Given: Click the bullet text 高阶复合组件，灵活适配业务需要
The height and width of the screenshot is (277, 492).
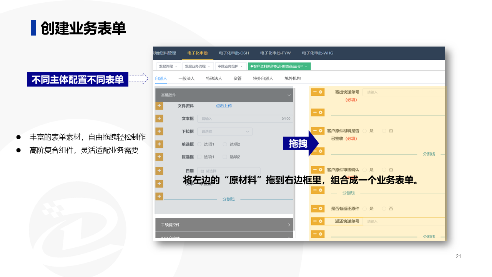Looking at the screenshot, I should click(84, 150).
